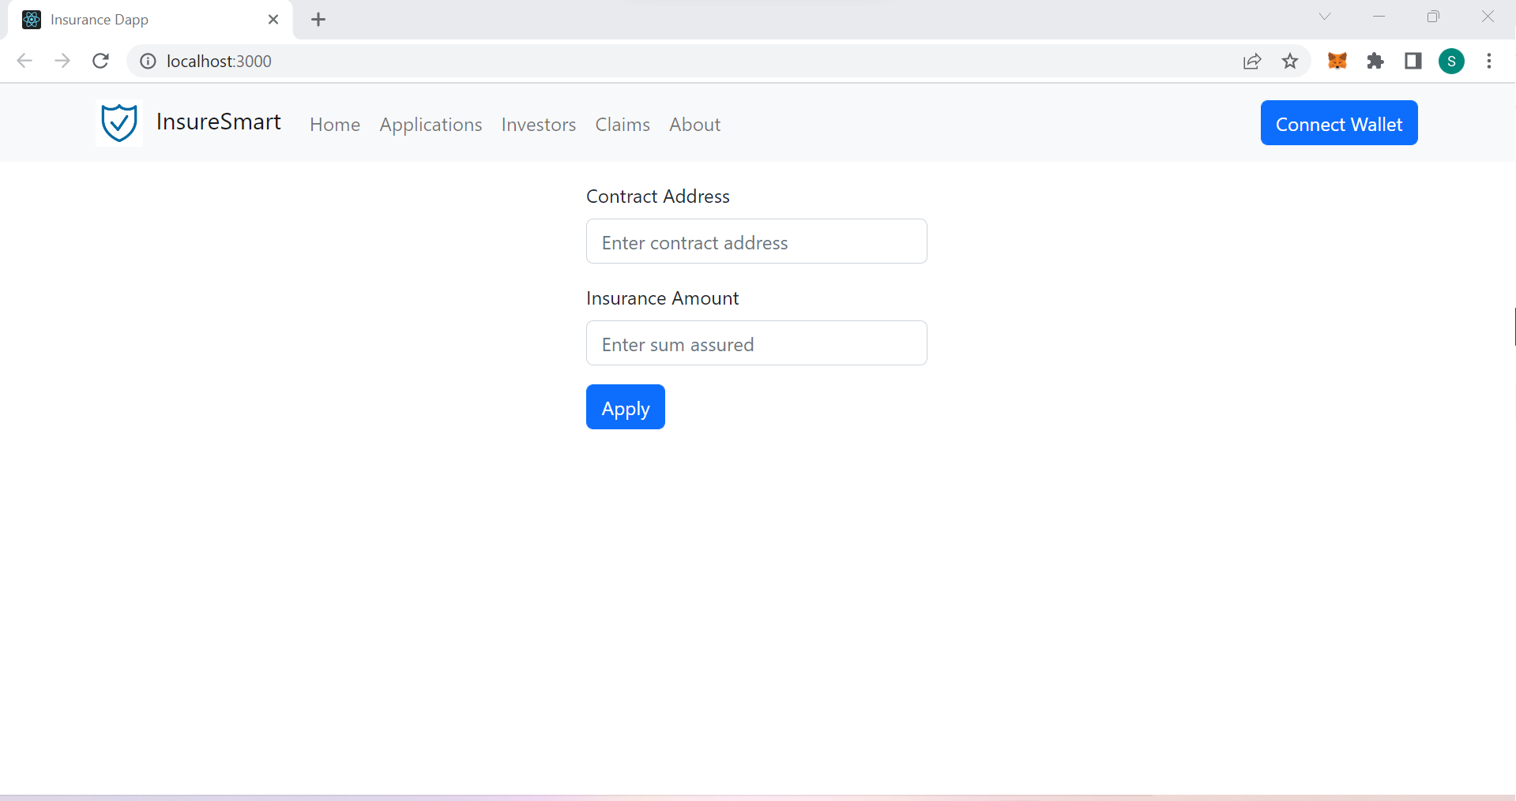1516x801 pixels.
Task: Click the Insurance Amount label
Action: (x=663, y=298)
